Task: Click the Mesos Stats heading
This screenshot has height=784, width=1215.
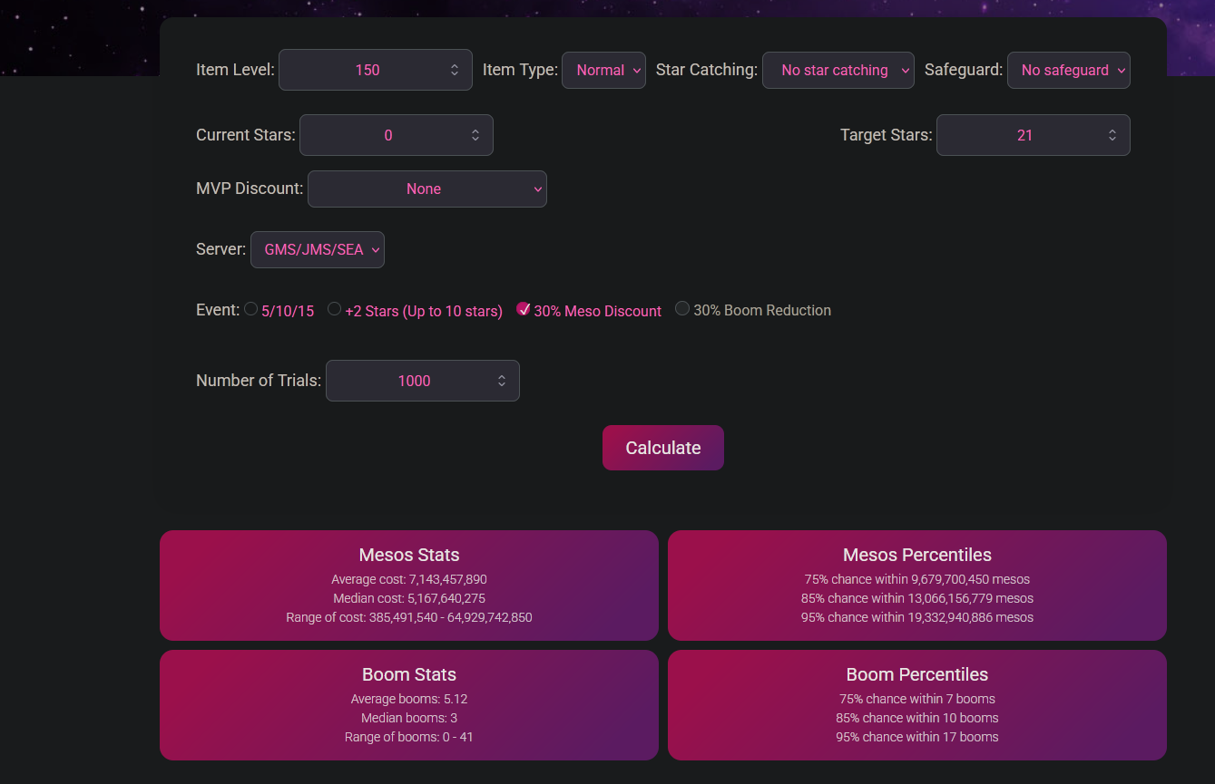Action: 409,555
